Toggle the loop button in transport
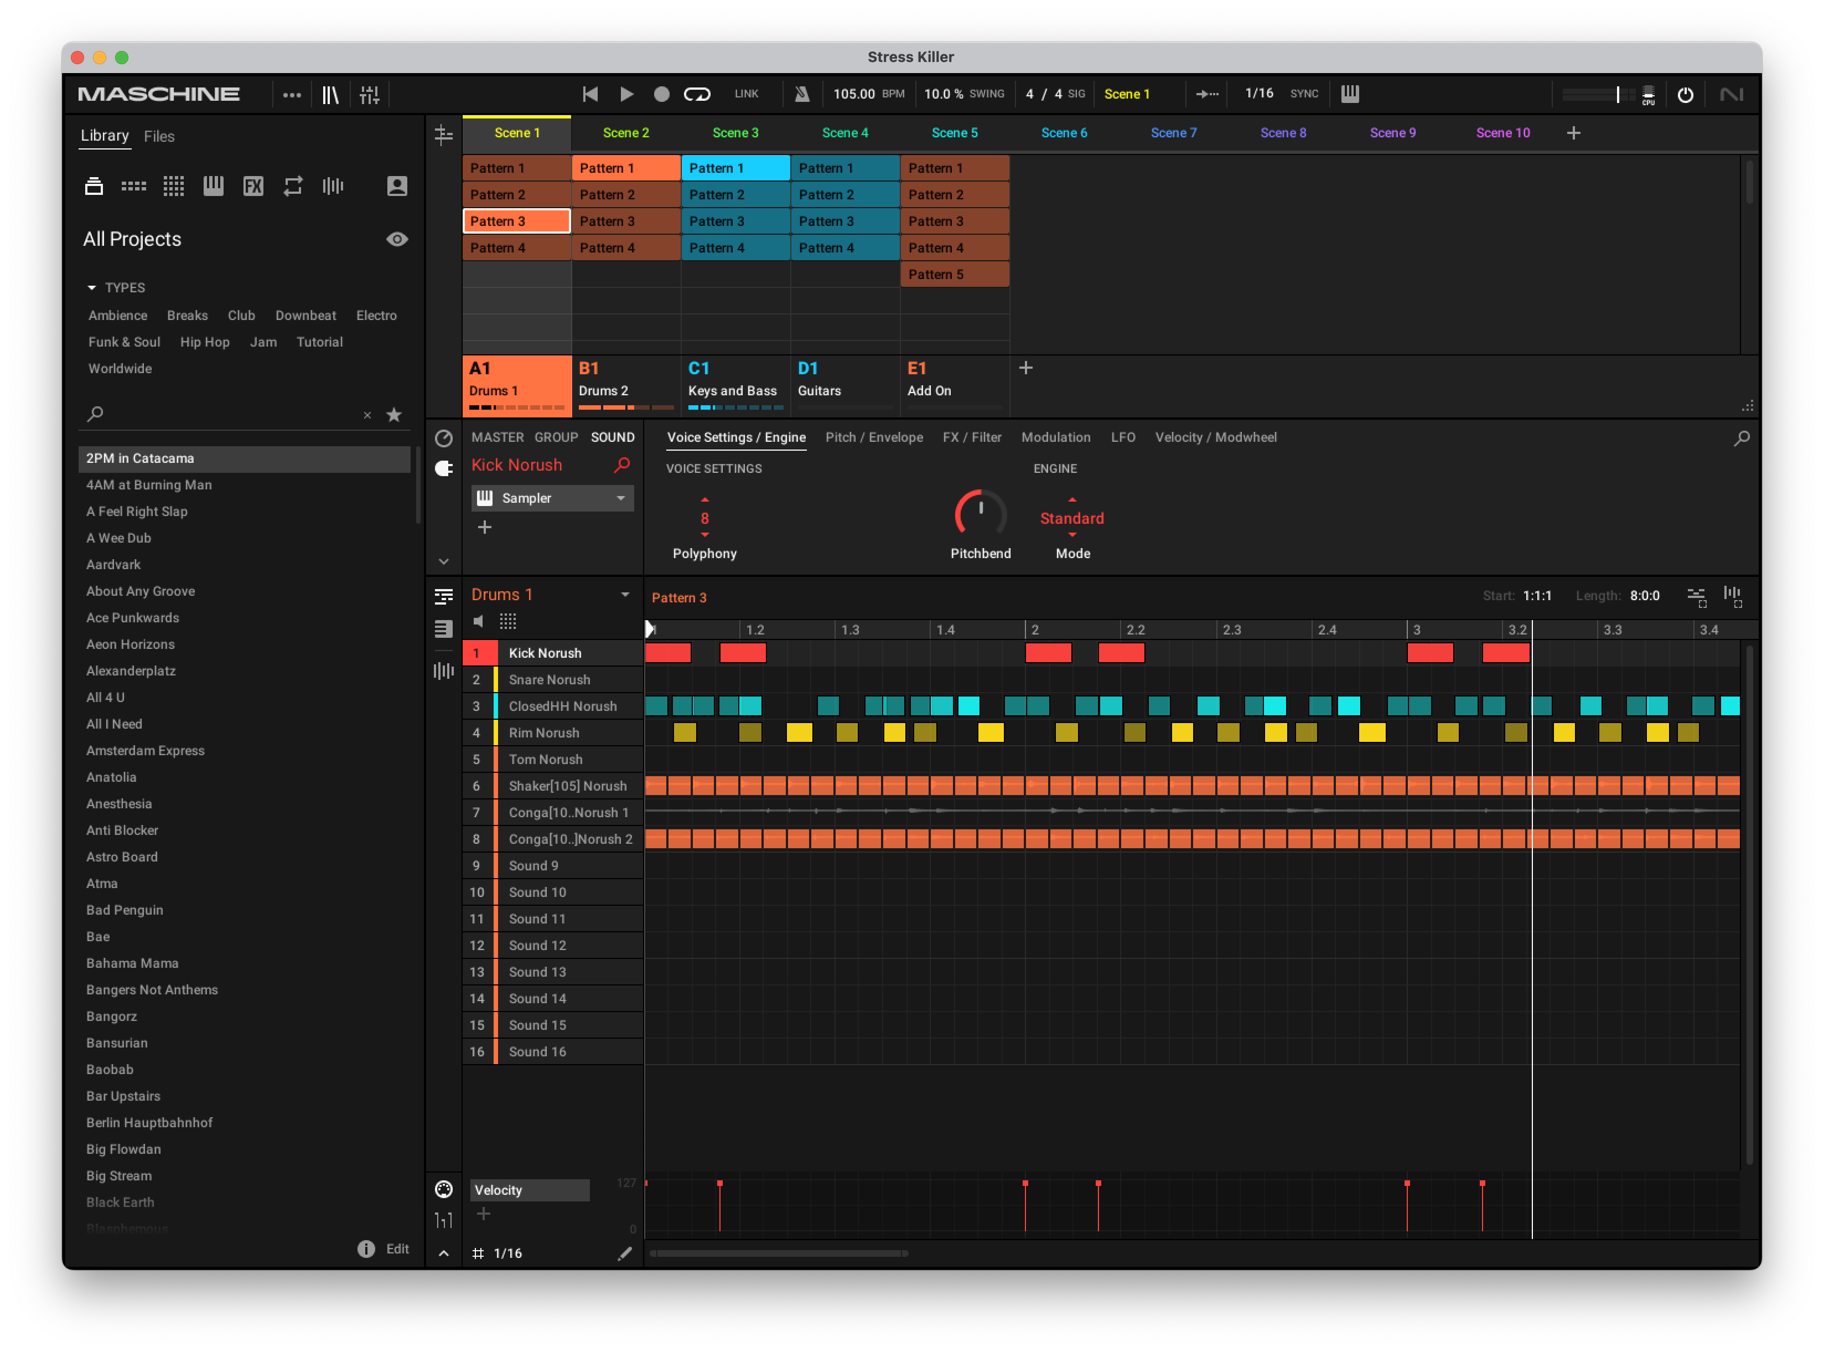This screenshot has width=1824, height=1352. point(698,94)
